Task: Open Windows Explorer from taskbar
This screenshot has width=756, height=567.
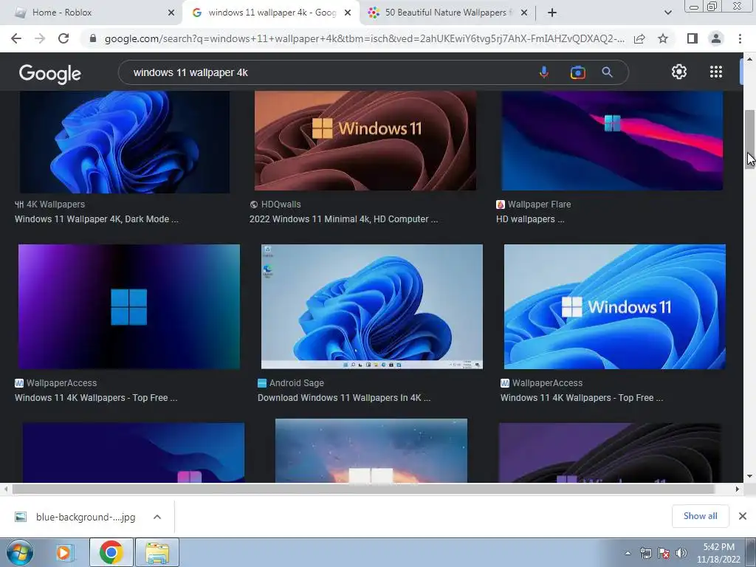Action: coord(157,552)
